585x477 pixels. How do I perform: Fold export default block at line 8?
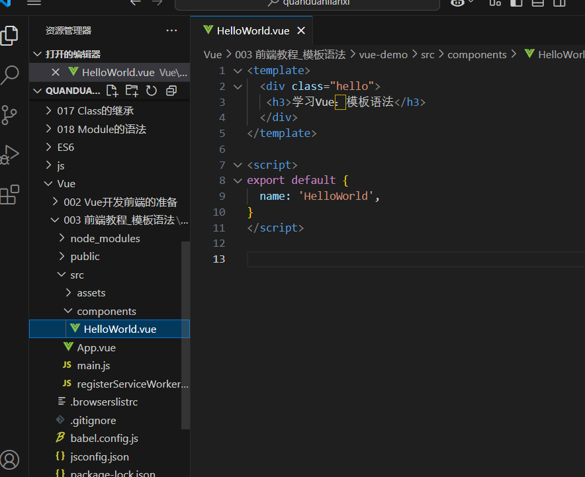point(238,181)
